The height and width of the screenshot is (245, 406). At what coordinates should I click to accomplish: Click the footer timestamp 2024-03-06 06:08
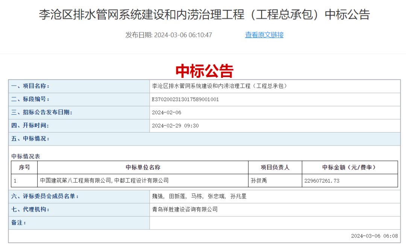[374, 236]
